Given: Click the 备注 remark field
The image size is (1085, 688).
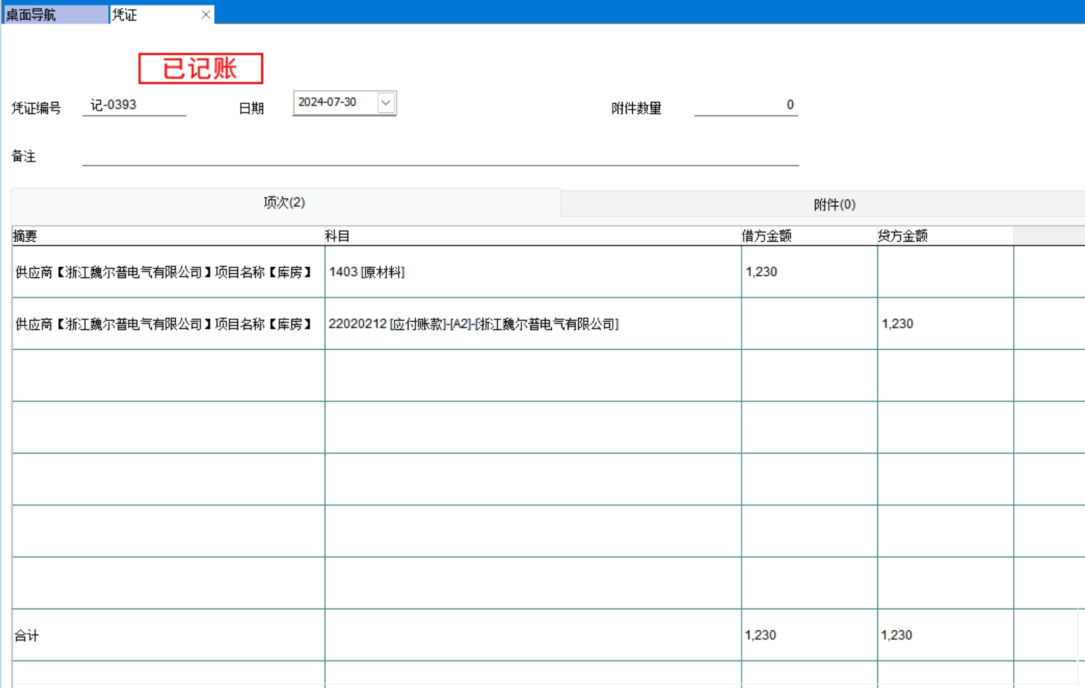Looking at the screenshot, I should (440, 156).
